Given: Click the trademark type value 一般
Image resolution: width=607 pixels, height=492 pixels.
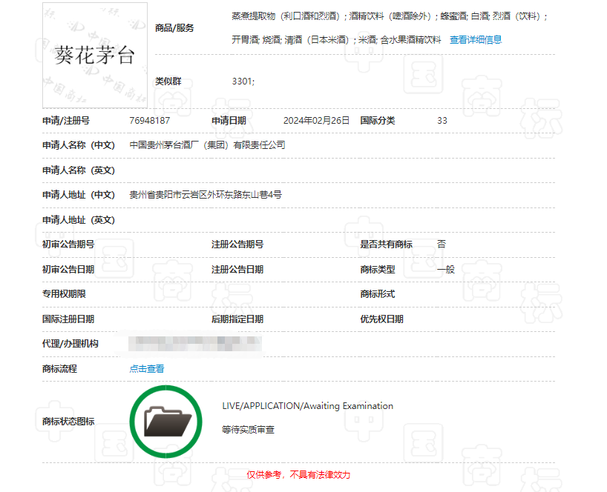Looking at the screenshot, I should [446, 270].
